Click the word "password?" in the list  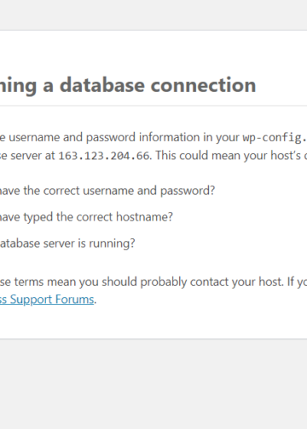click(188, 191)
